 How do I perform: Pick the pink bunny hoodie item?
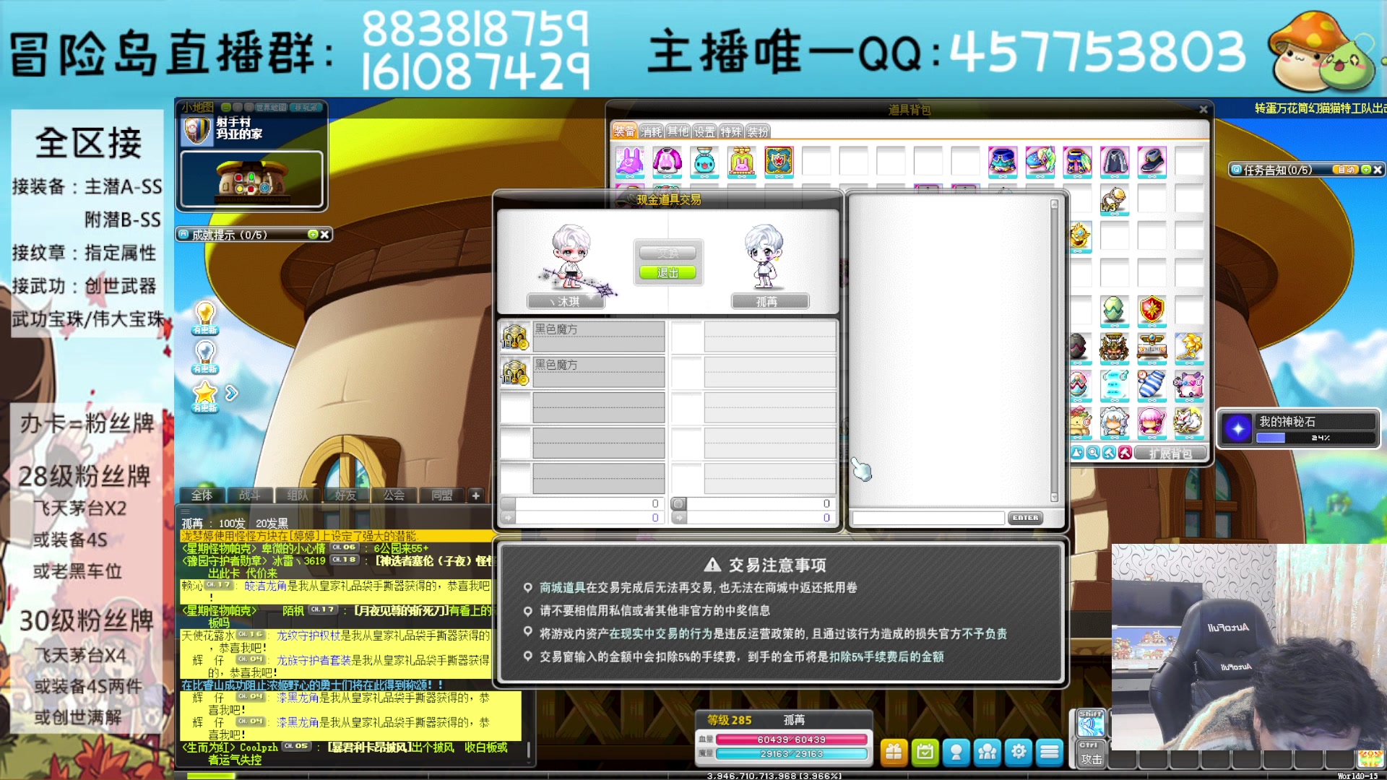pyautogui.click(x=667, y=161)
